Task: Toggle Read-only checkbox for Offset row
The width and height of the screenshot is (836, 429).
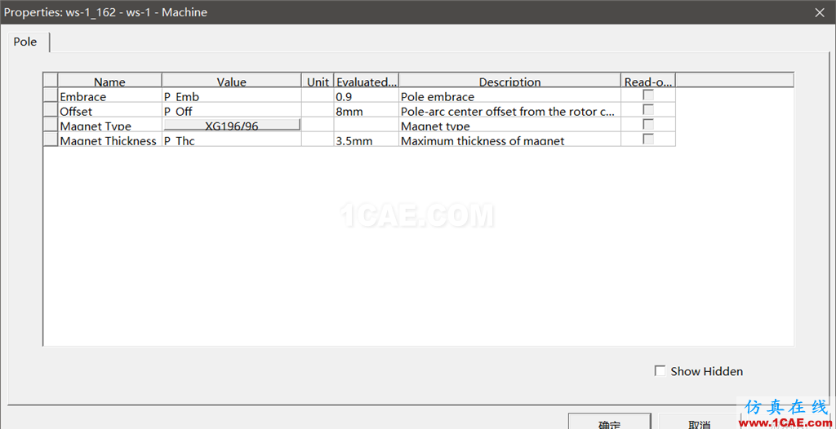Action: pos(648,110)
